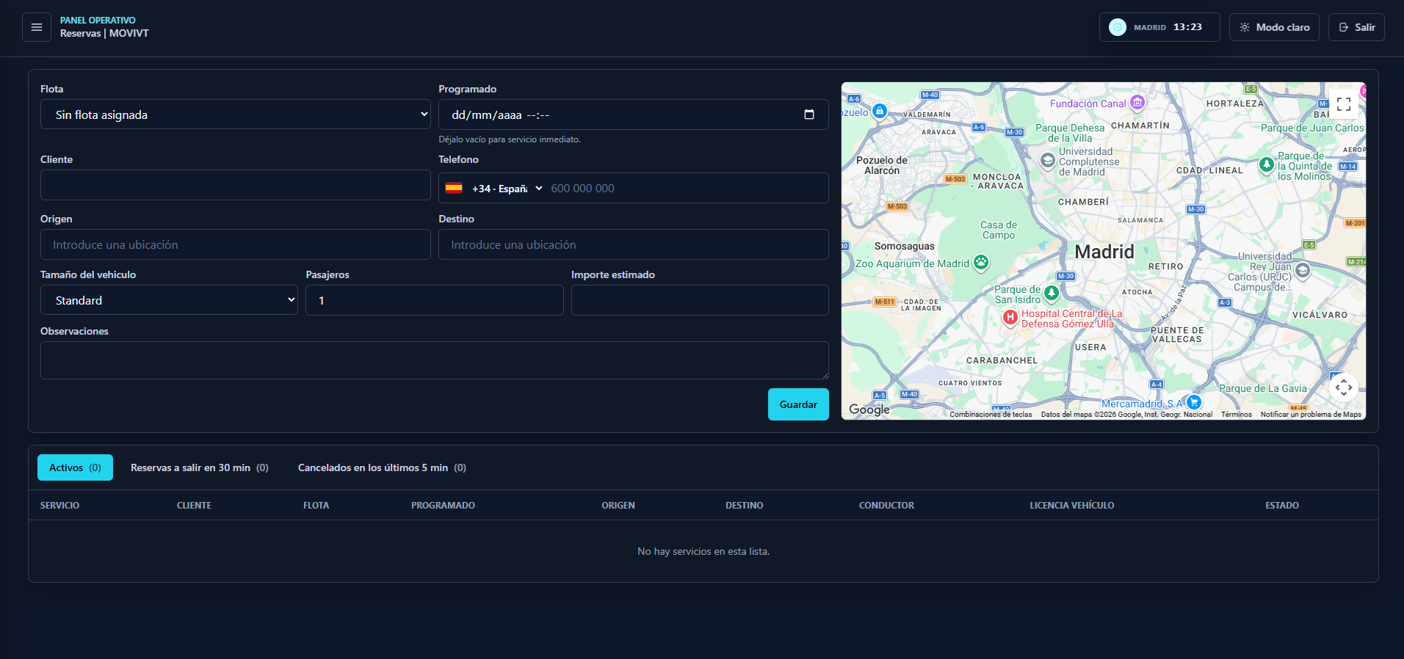Open the map camera pan controls

tap(1344, 387)
